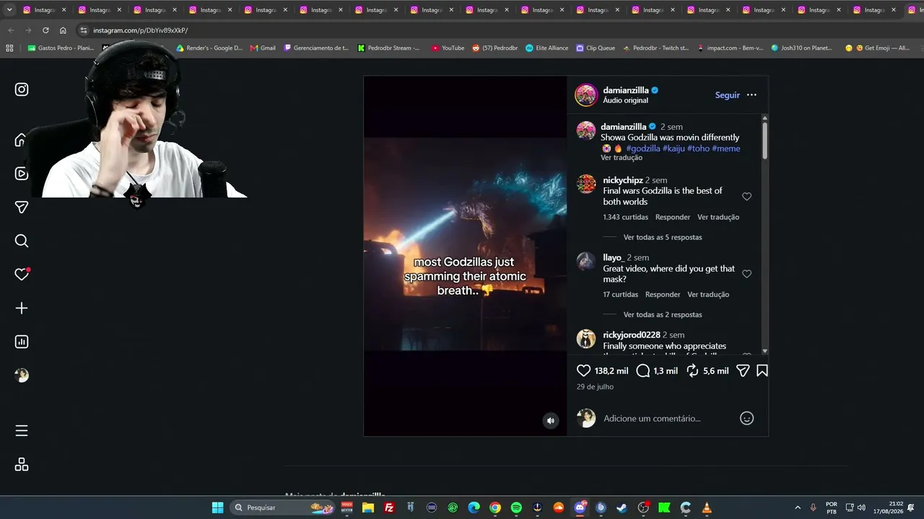Viewport: 924px width, 519px height.
Task: Open nickychipz profile from comment
Action: click(623, 180)
